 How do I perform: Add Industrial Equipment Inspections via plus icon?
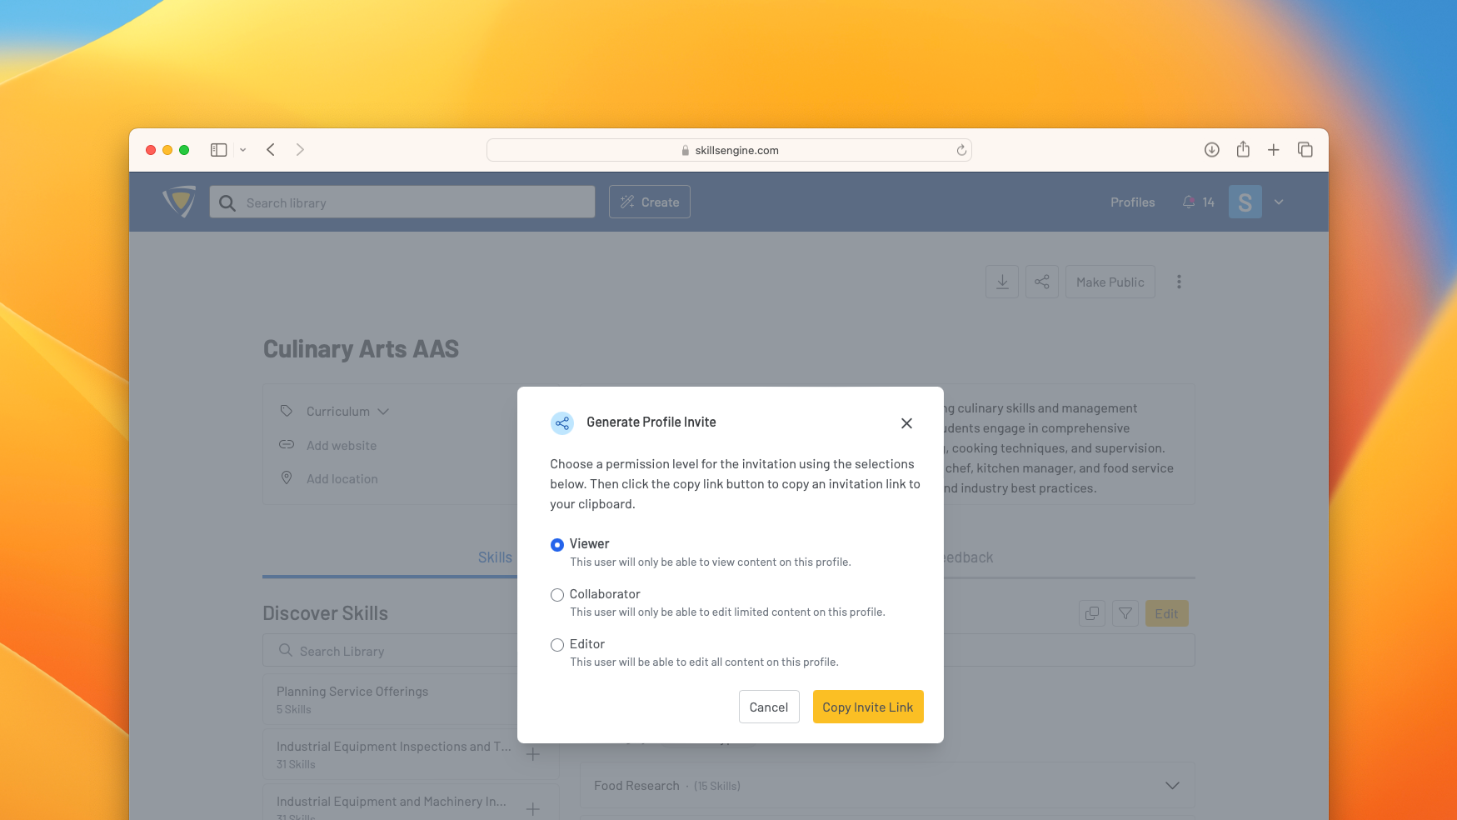coord(533,753)
